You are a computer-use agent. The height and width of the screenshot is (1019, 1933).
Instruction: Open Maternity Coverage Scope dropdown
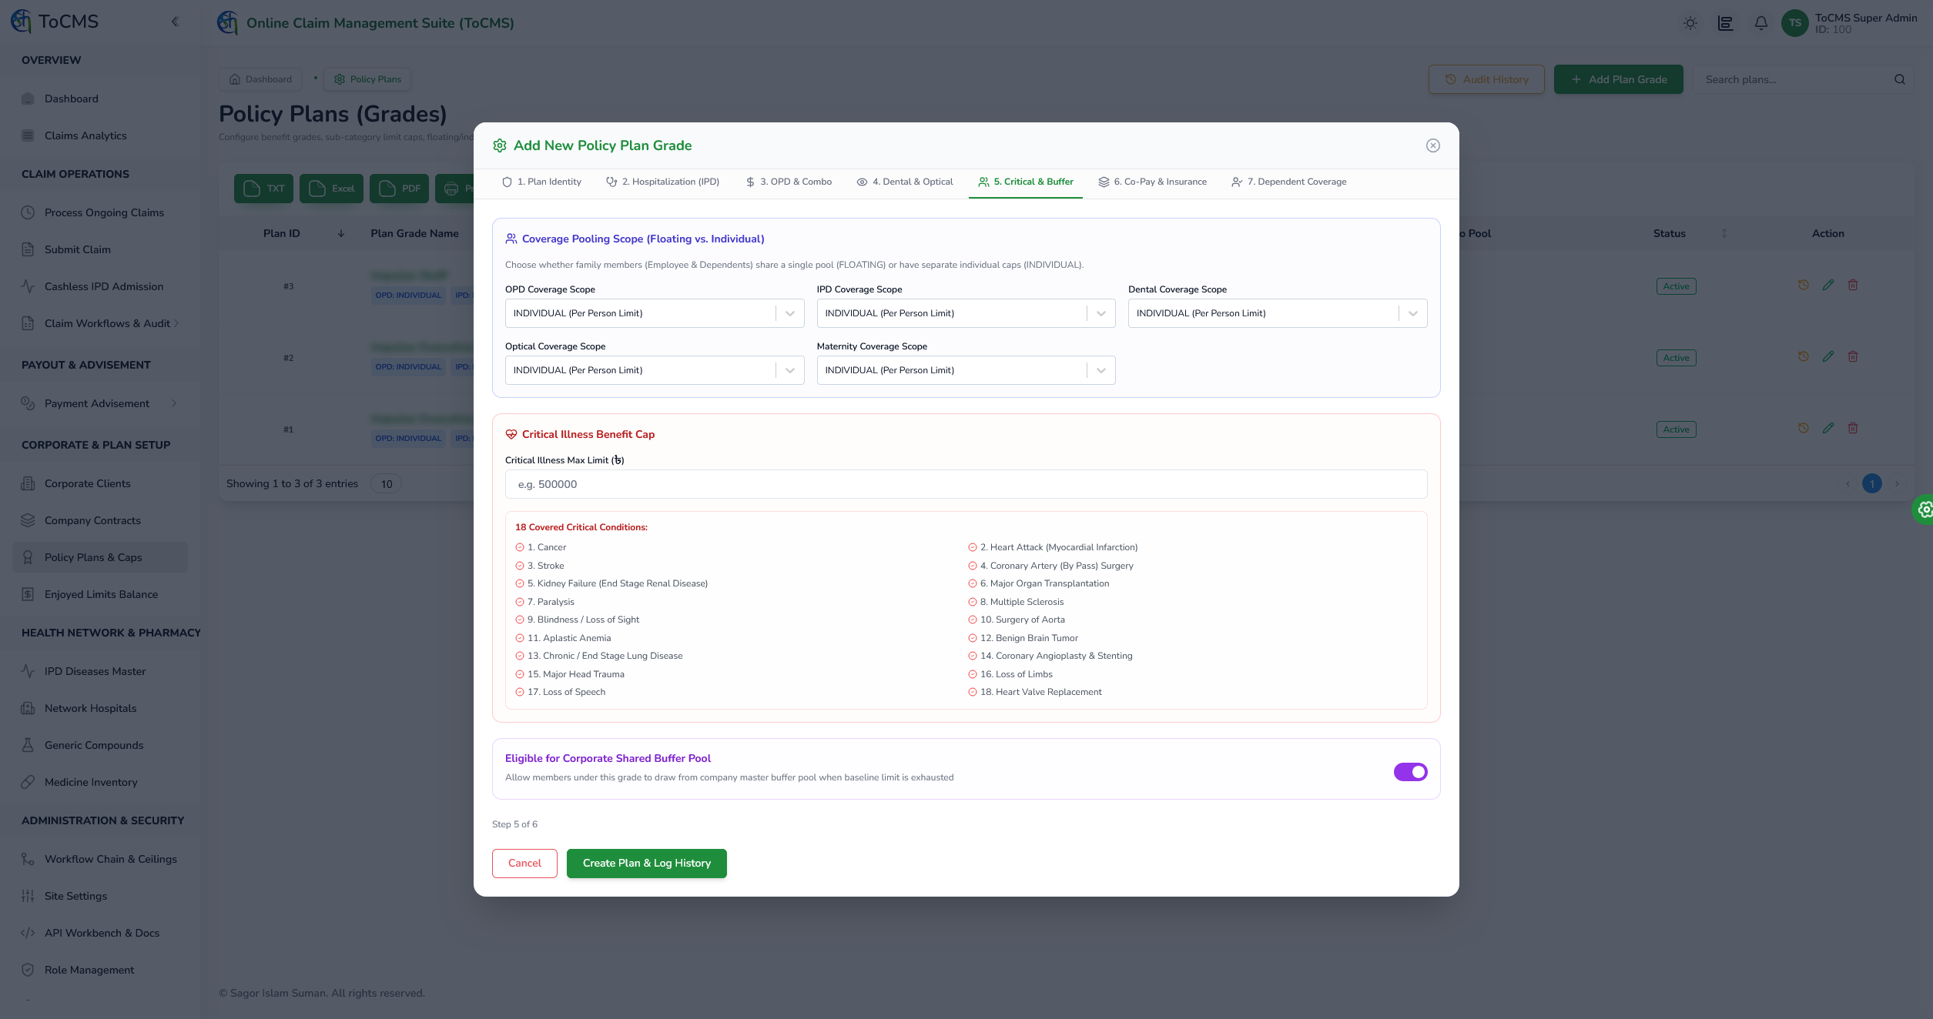[x=966, y=370]
